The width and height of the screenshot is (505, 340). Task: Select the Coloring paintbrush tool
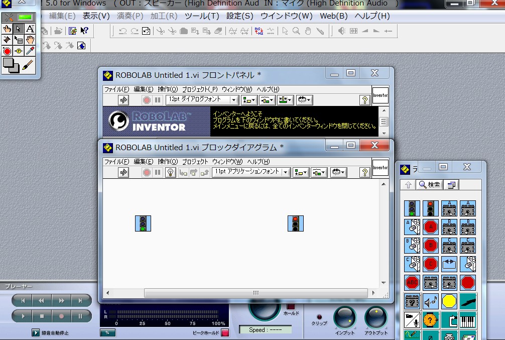coord(28,65)
